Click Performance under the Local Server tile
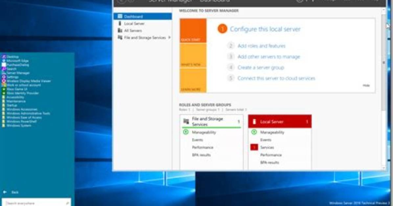The image size is (393, 206). coord(271,155)
